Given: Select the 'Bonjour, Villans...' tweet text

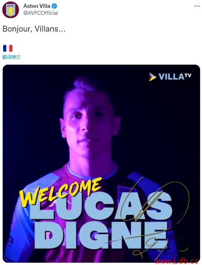Looking at the screenshot, I should pyautogui.click(x=34, y=29).
